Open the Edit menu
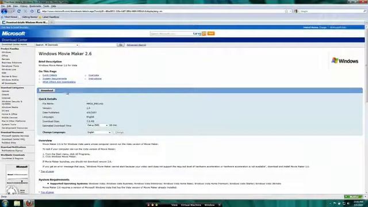 pyautogui.click(x=9, y=6)
